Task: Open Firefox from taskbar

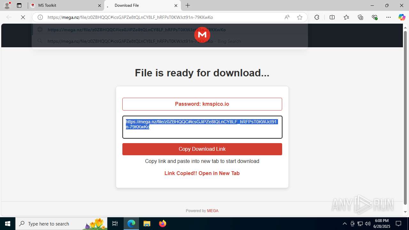Action: (162, 224)
